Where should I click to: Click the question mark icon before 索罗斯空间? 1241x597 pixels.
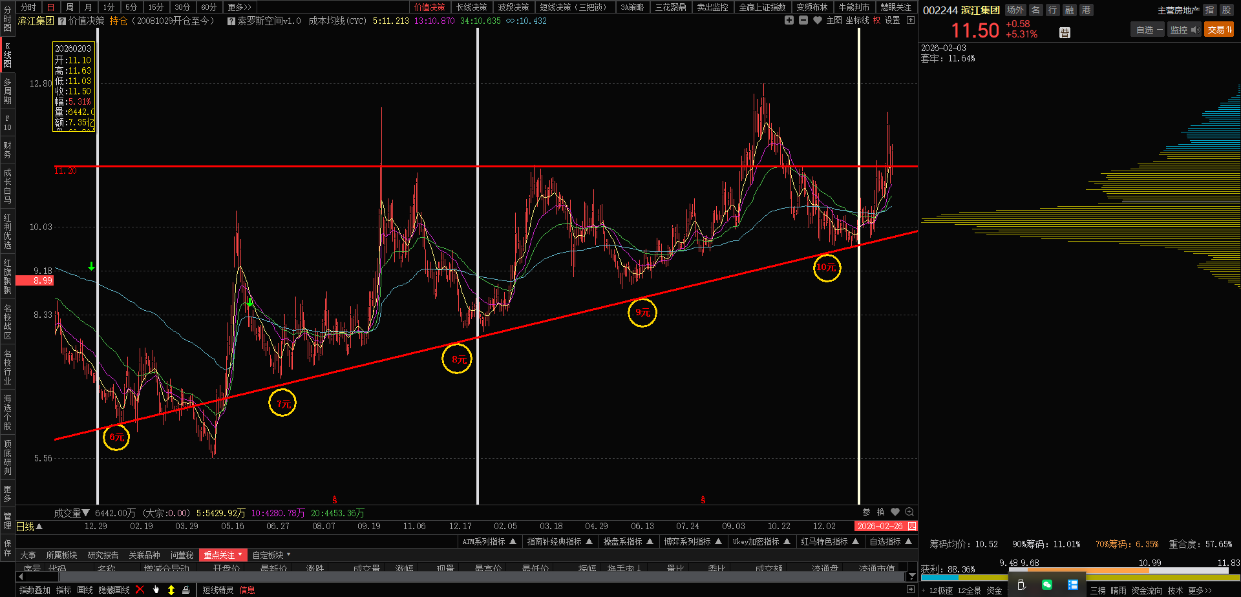[231, 21]
